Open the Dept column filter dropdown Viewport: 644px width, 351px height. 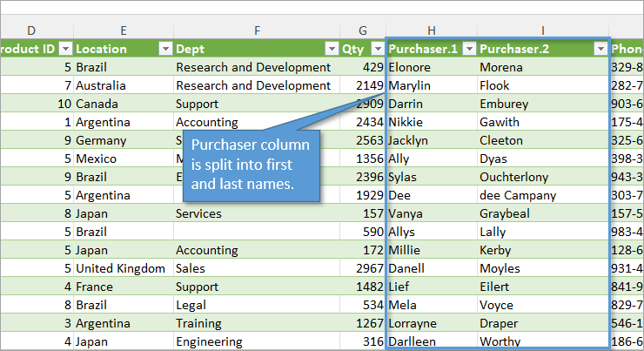[x=331, y=49]
